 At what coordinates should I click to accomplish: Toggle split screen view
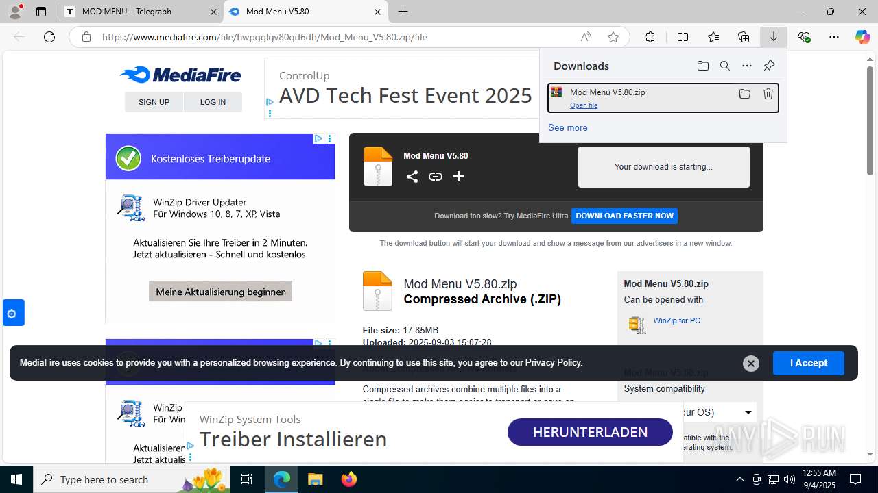(x=683, y=37)
